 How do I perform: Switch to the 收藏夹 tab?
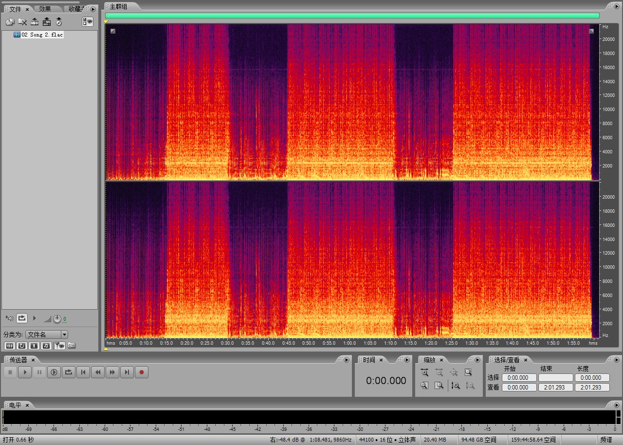75,9
